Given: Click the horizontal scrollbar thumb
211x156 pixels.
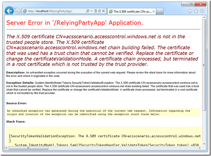Looking at the screenshot, I should 28,148.
